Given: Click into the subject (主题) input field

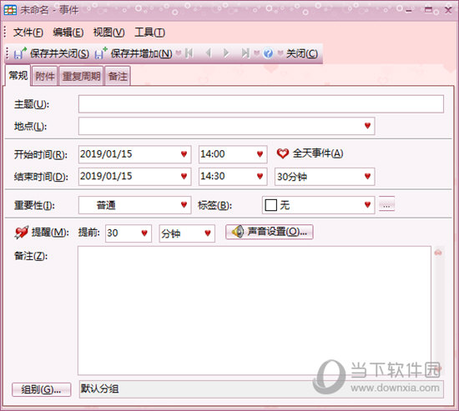Looking at the screenshot, I should (x=261, y=104).
